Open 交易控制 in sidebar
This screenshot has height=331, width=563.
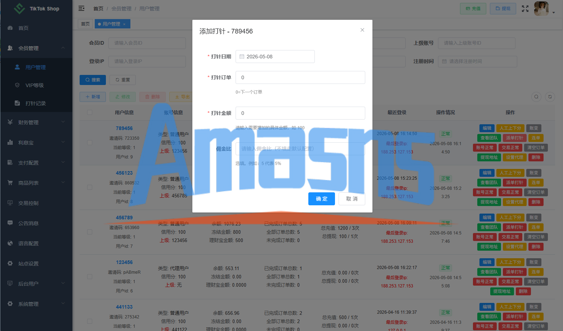(x=36, y=203)
